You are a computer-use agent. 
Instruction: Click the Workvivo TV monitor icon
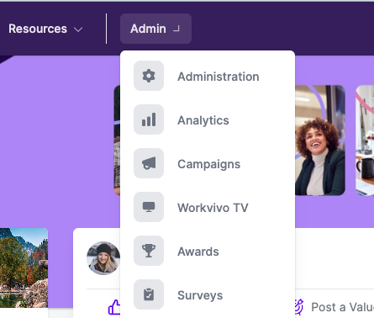tap(149, 207)
